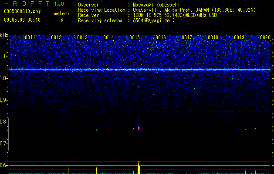This screenshot has width=274, height=174.
Task: Click the date stamp 09.05.06 00:10
Action: coord(22,20)
